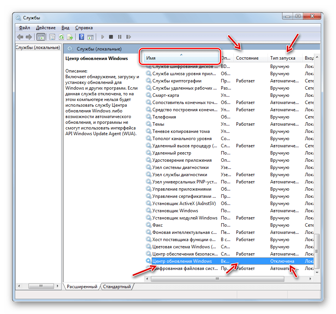Open the Файл menu
Screen dimensions: 336x314
[x=24, y=28]
